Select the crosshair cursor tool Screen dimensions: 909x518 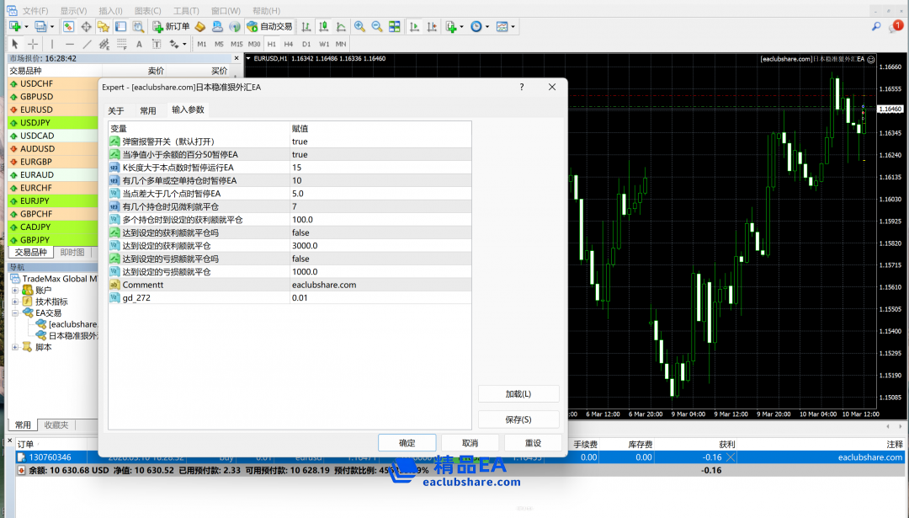click(33, 44)
